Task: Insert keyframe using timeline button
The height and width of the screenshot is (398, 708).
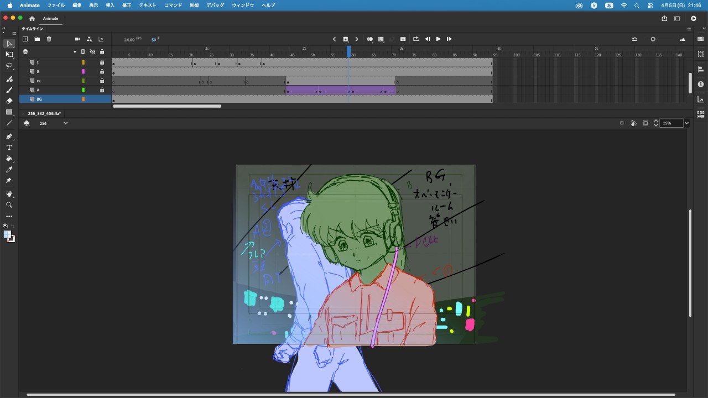Action: point(346,39)
